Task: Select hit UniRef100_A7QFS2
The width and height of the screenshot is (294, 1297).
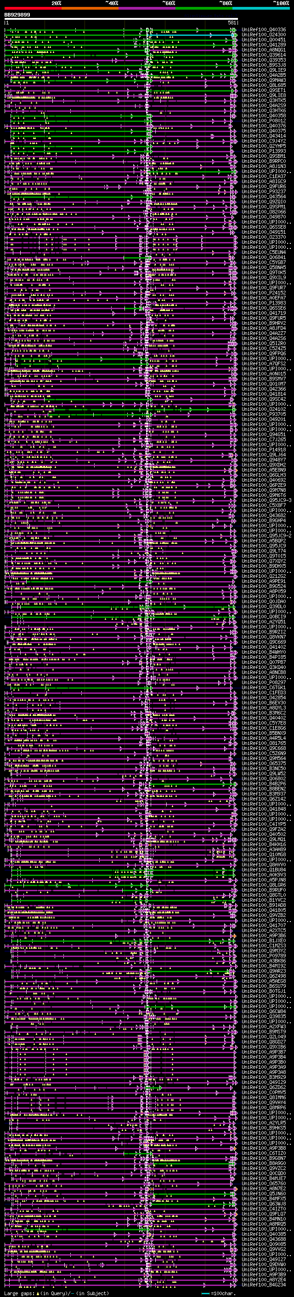Action: [264, 363]
